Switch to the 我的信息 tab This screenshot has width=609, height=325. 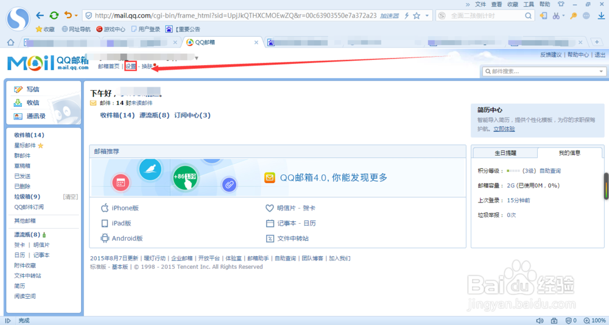[x=569, y=153]
